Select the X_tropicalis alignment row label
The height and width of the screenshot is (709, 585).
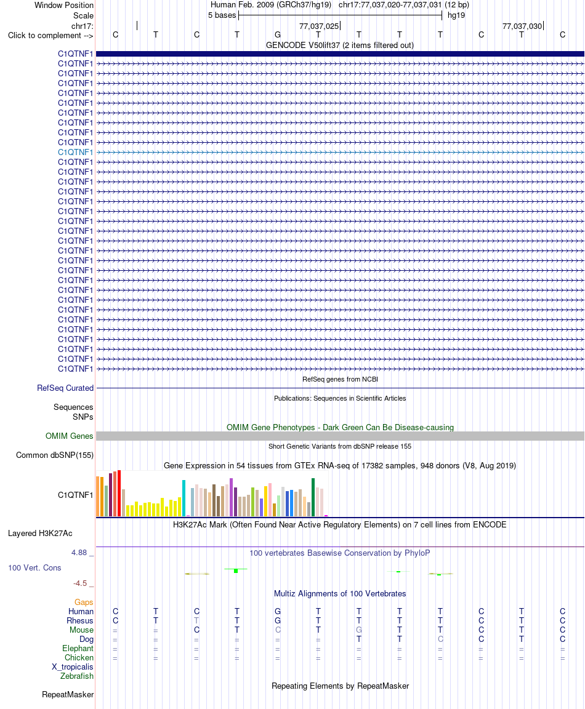(73, 667)
